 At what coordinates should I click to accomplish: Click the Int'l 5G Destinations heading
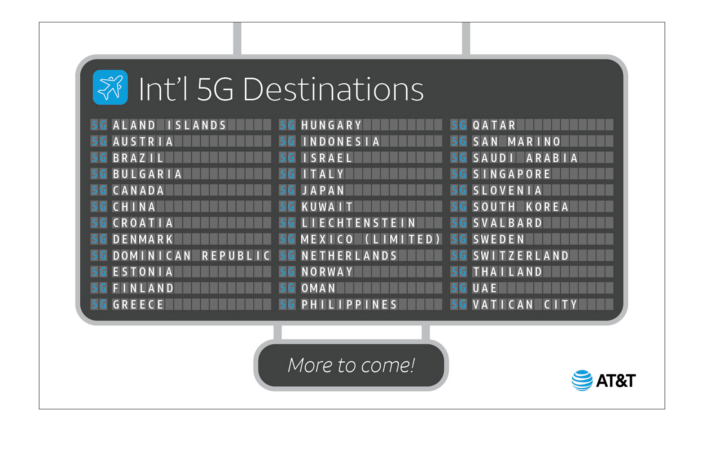pyautogui.click(x=281, y=89)
